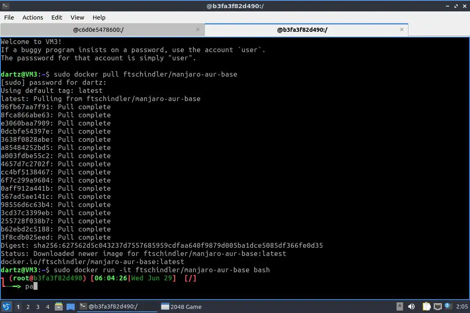Open the View menu
470x313 pixels.
click(78, 18)
